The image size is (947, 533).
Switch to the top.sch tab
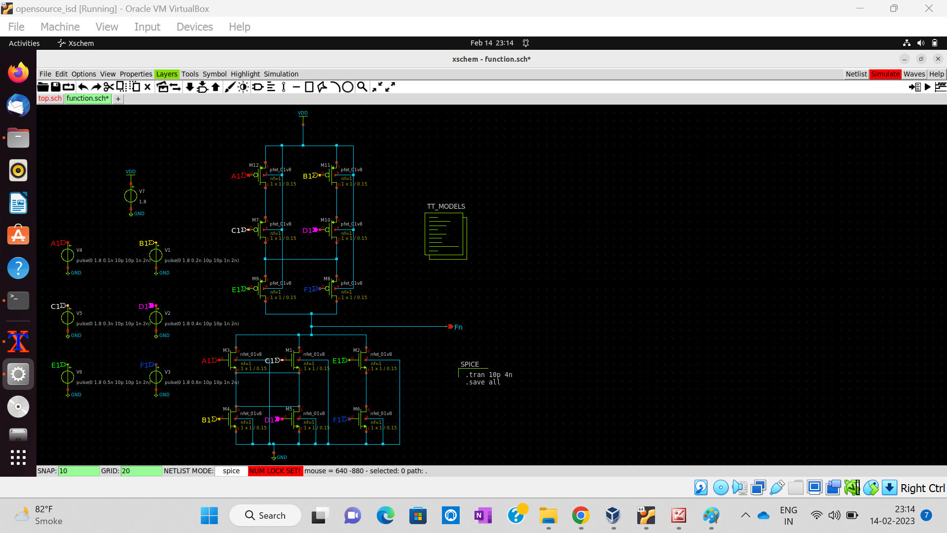pyautogui.click(x=50, y=98)
